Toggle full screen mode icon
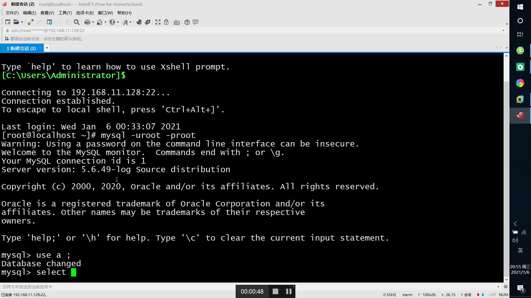531x298 pixels. pyautogui.click(x=158, y=22)
